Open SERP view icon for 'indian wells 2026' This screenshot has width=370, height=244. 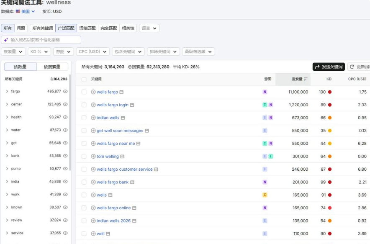pos(134,221)
